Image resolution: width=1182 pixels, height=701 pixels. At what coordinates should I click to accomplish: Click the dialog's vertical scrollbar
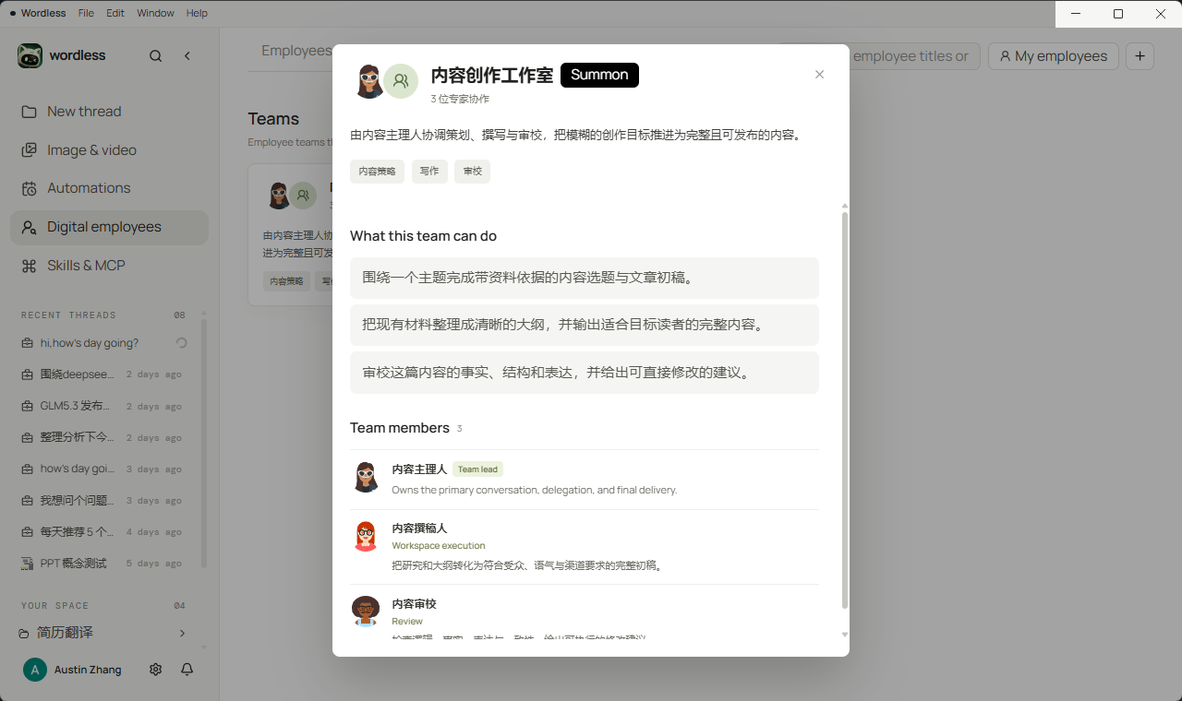(x=845, y=410)
